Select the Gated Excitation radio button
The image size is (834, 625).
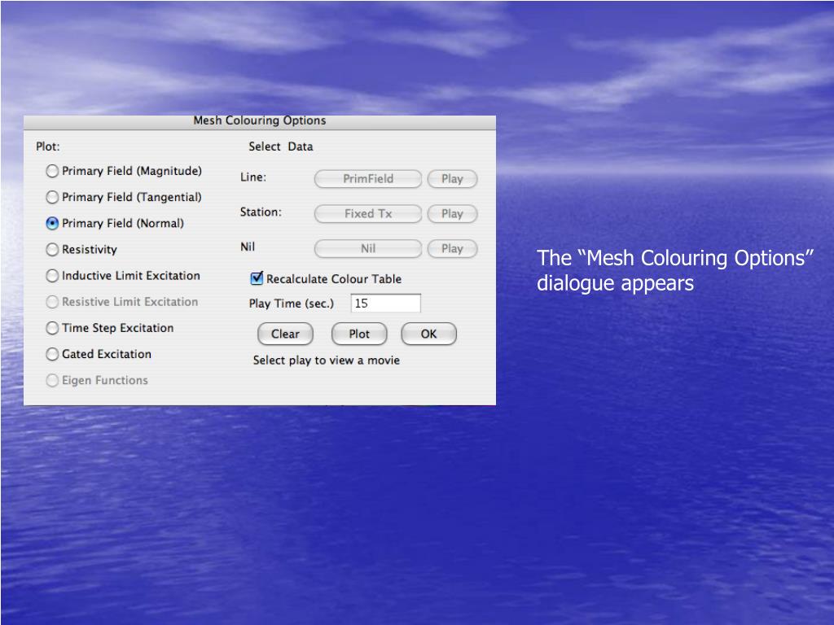click(x=52, y=354)
